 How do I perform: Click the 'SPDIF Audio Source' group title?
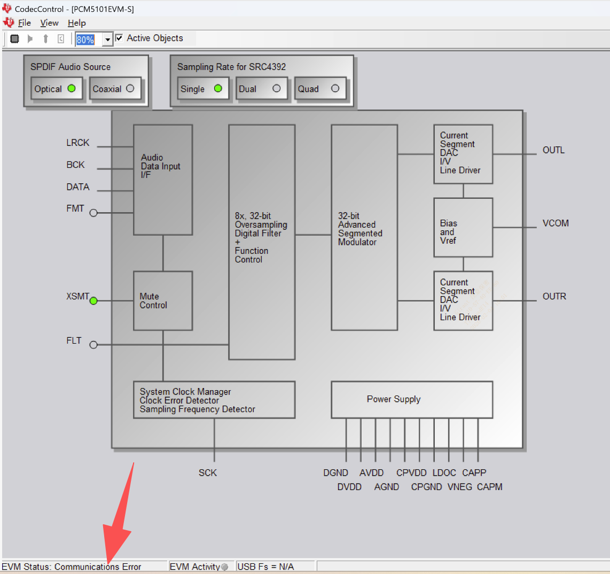(71, 67)
